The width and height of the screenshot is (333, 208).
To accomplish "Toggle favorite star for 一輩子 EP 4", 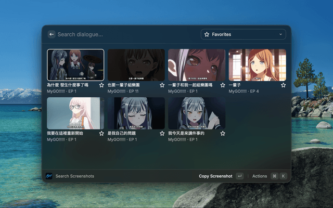I will pyautogui.click(x=283, y=85).
